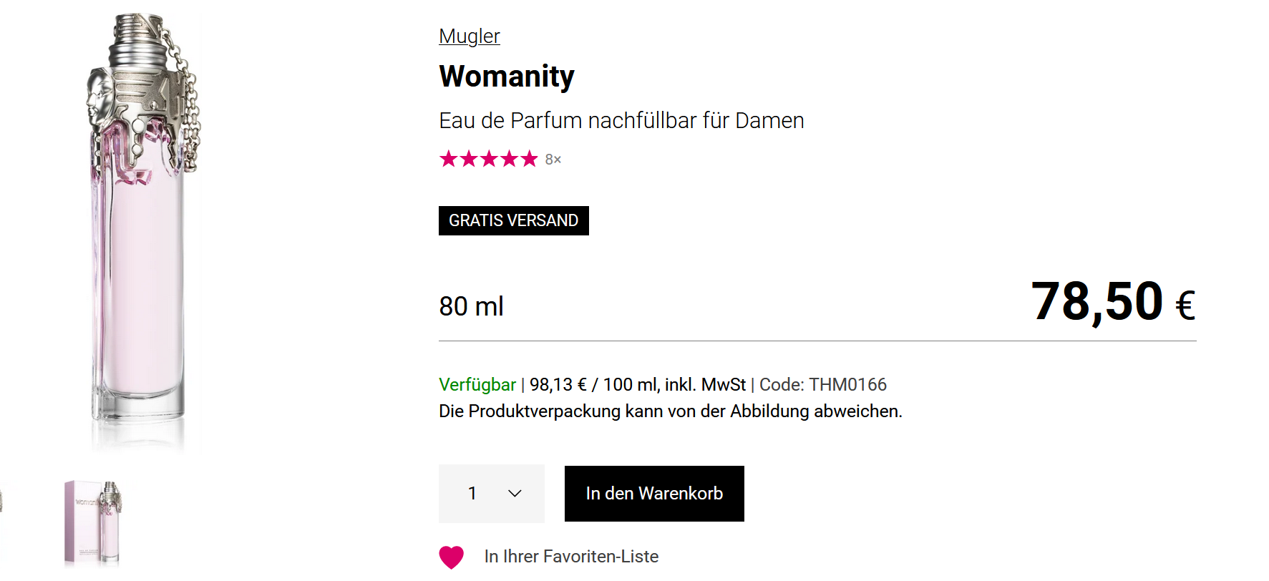This screenshot has height=581, width=1269.
Task: Click the green Verfügbar availability text
Action: (x=477, y=385)
